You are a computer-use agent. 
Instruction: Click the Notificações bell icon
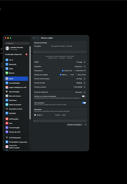point(7,119)
